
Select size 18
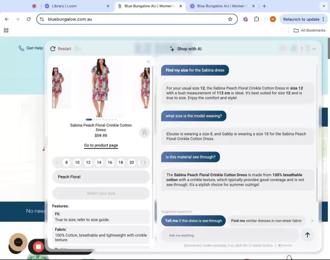(121, 162)
